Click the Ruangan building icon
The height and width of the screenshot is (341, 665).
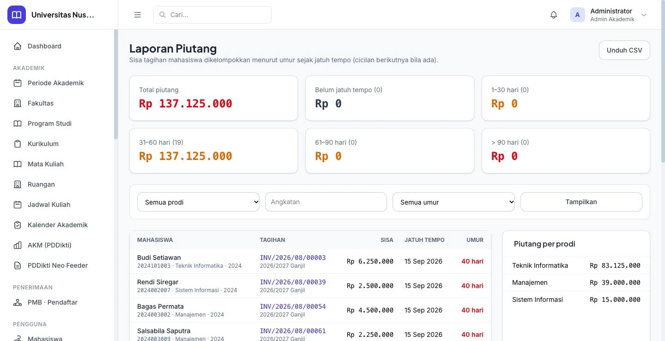click(x=18, y=184)
